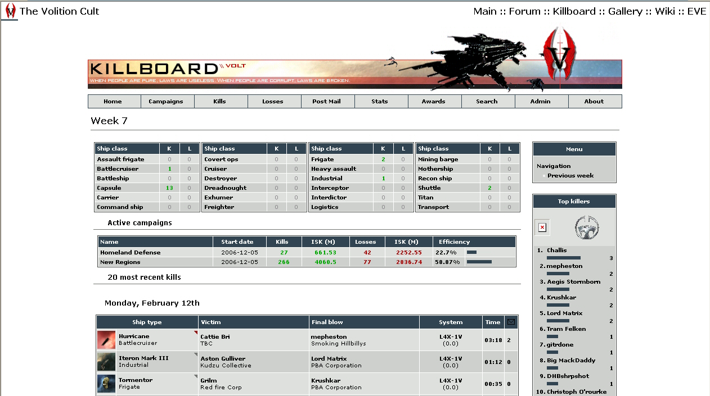Click the red V alliance emblem in banner
Viewport: 710px width, 396px height.
(561, 54)
